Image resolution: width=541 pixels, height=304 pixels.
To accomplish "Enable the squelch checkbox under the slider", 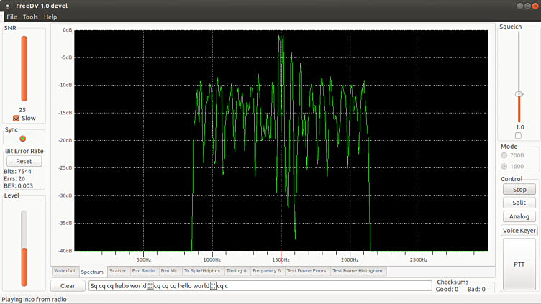I will pos(518,135).
